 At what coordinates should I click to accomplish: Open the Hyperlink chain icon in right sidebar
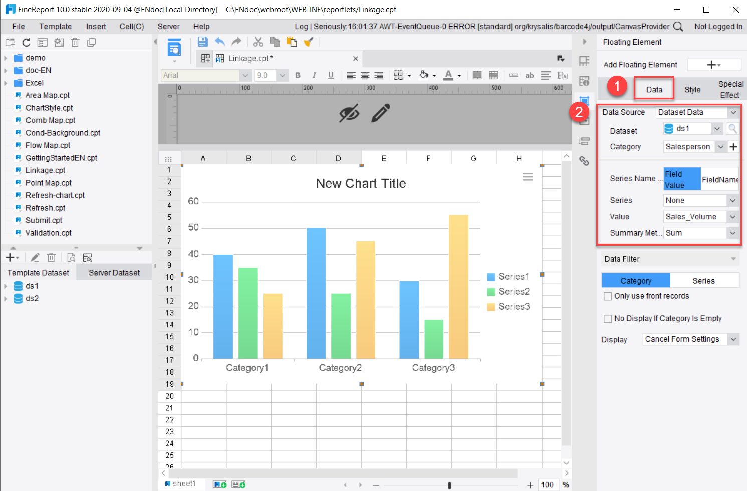[x=584, y=161]
